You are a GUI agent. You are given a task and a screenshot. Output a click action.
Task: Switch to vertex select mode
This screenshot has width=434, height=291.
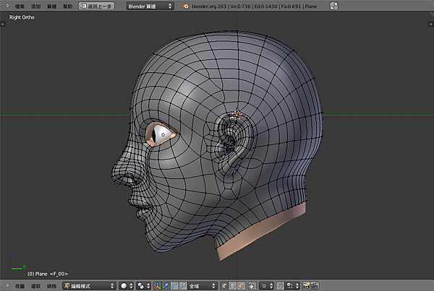tap(226, 286)
